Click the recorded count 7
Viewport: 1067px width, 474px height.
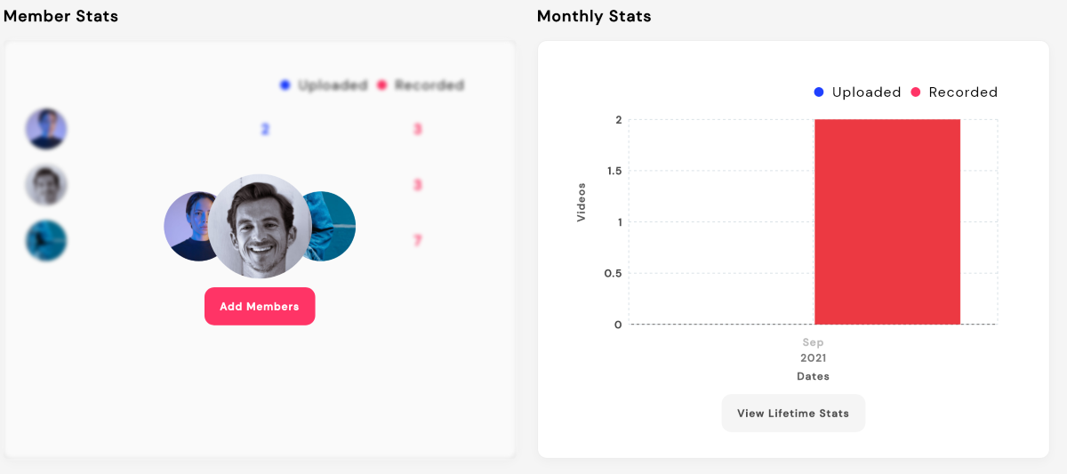click(x=417, y=241)
